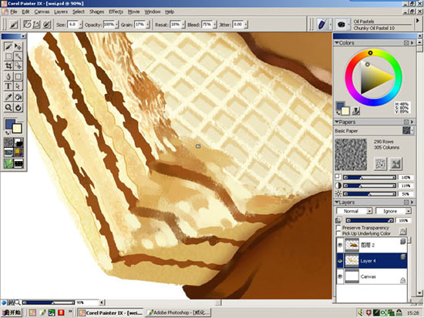Open the Ignore composite depth dropdown
This screenshot has height=318, width=424.
pos(393,211)
